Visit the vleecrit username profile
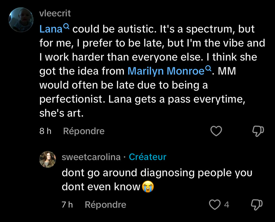This screenshot has width=275, height=222. (x=55, y=13)
